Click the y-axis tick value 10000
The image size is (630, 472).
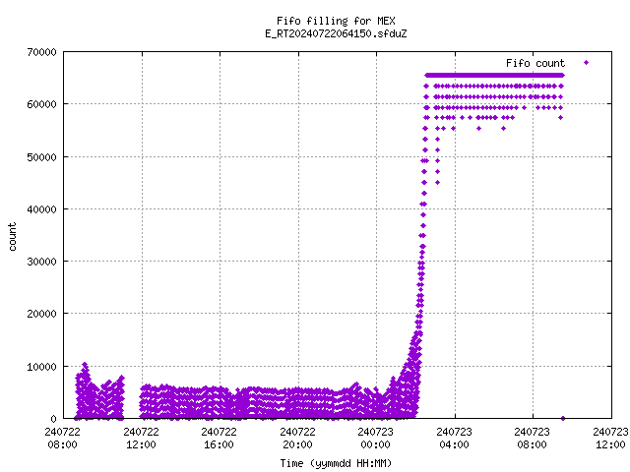[x=41, y=367]
